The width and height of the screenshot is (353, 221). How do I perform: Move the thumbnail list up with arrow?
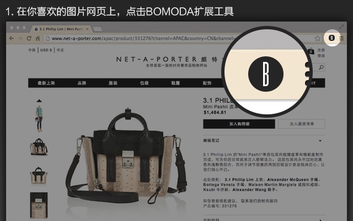coord(39,101)
